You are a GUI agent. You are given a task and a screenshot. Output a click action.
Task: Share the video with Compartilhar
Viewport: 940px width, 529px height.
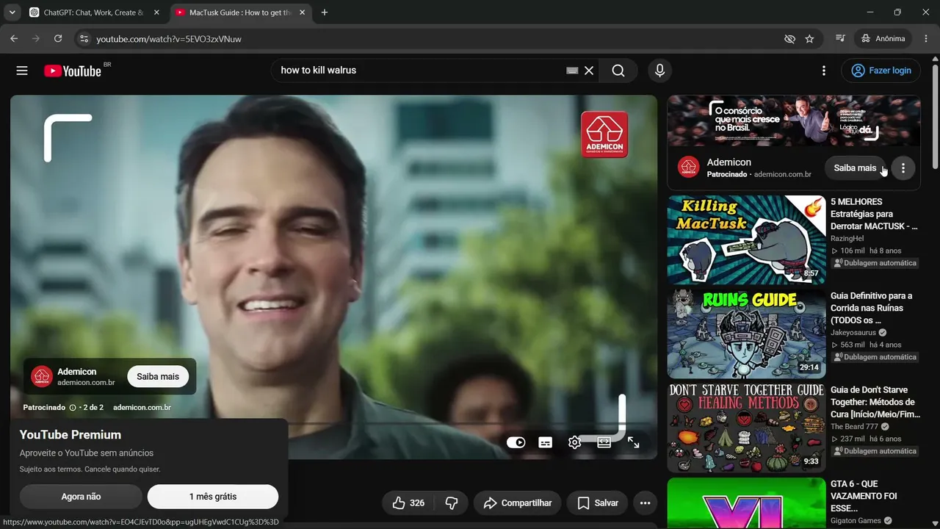click(518, 503)
